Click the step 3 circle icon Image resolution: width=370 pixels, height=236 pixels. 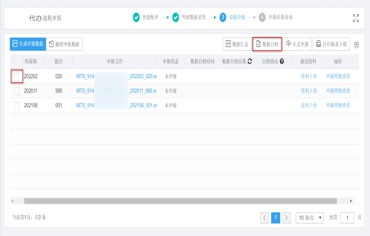223,17
